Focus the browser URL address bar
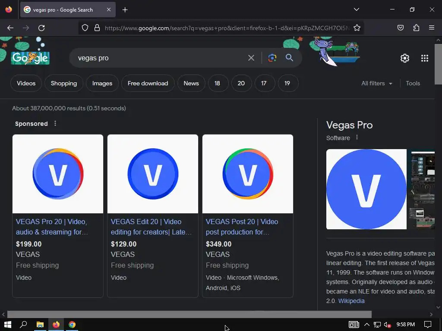This screenshot has height=331, width=442. [x=227, y=28]
